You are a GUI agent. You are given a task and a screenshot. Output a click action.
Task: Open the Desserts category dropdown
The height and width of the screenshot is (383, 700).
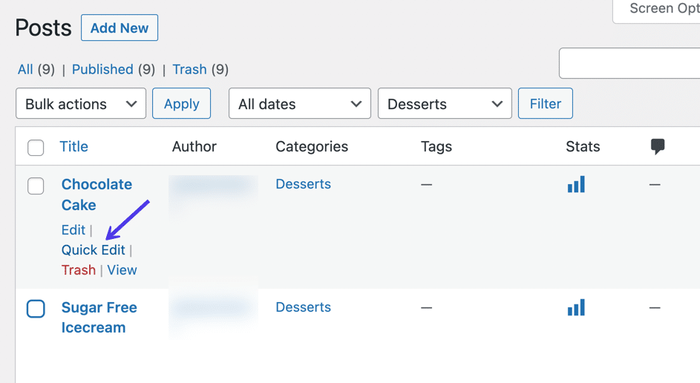[445, 104]
